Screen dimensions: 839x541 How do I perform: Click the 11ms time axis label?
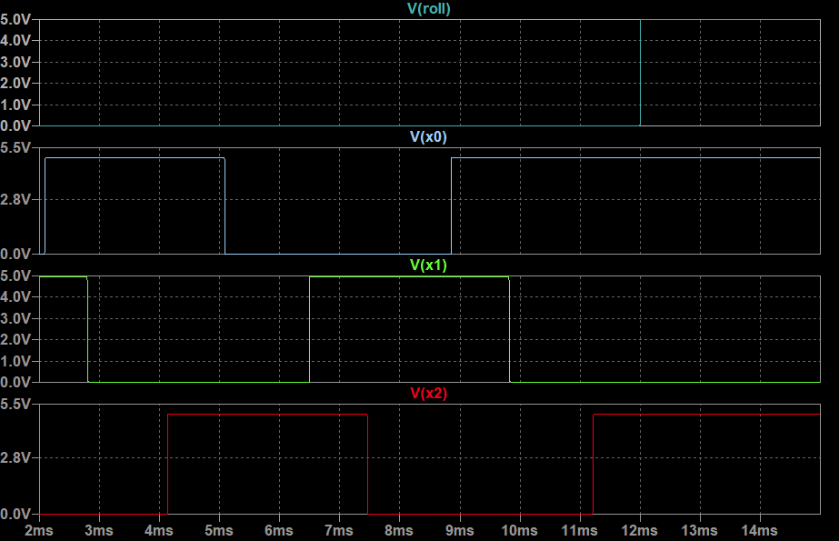580,530
